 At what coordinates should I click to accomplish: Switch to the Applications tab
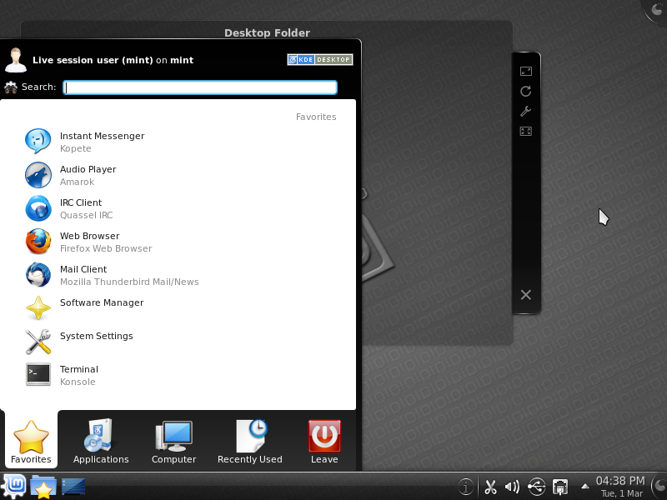tap(100, 442)
